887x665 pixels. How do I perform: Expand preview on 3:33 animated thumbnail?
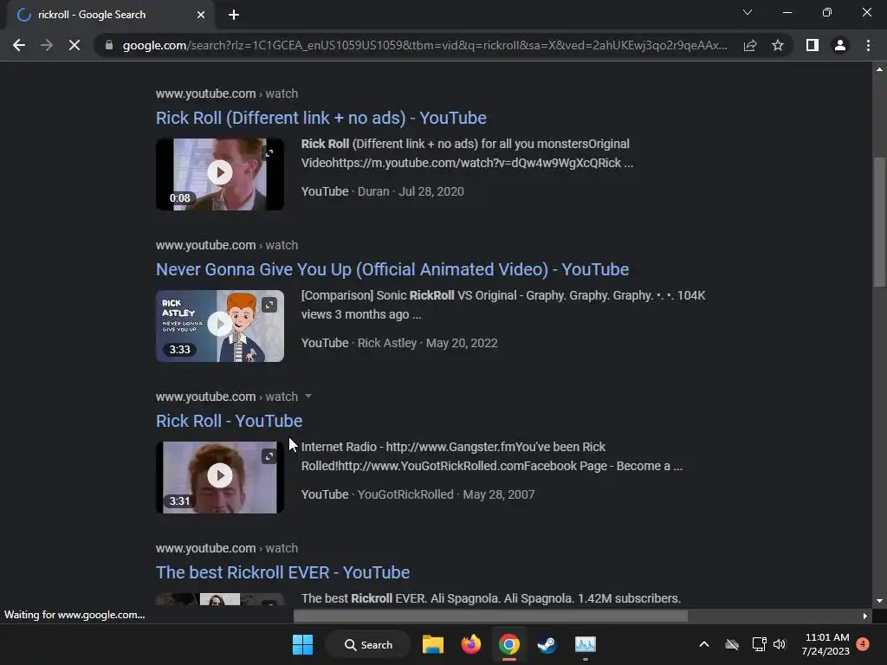click(269, 305)
